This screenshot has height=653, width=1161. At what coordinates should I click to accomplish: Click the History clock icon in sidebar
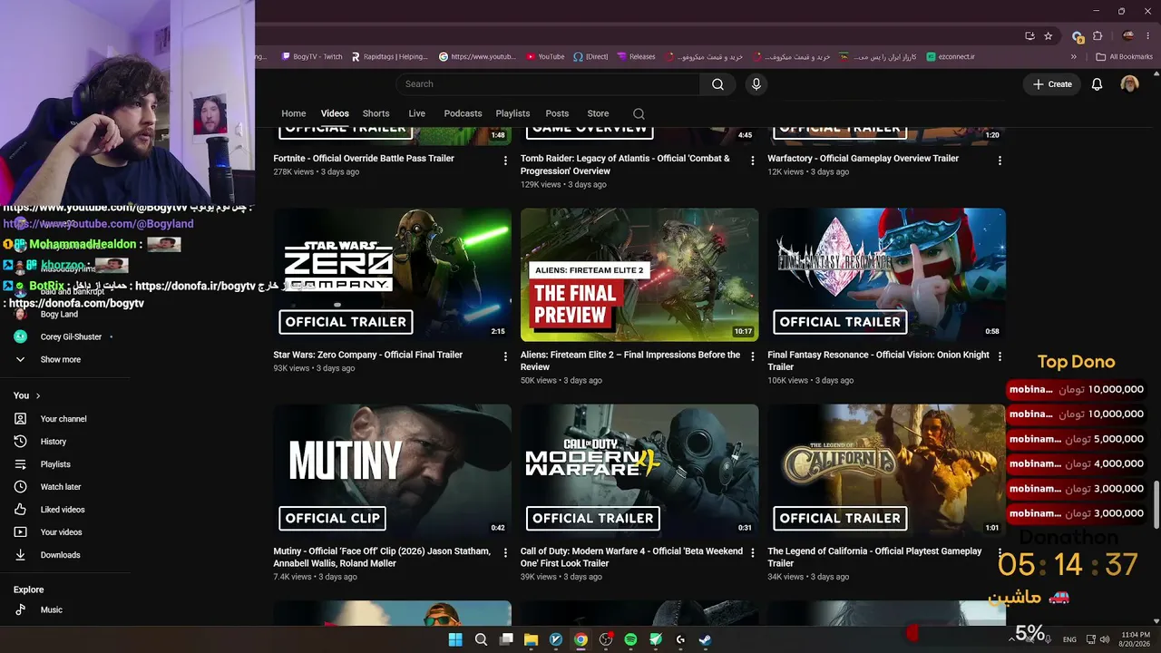tap(20, 442)
